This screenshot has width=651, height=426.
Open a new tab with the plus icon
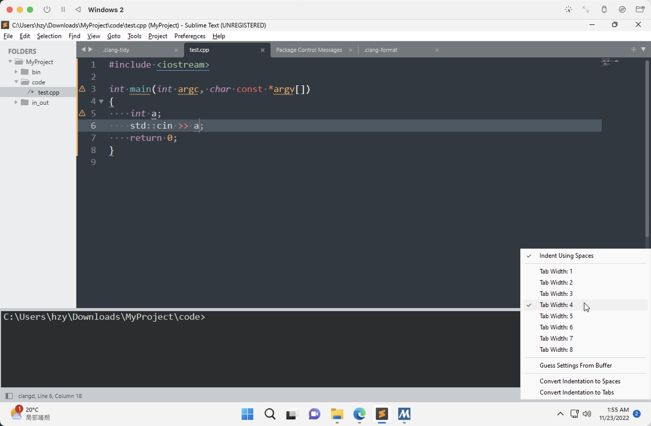tap(633, 50)
